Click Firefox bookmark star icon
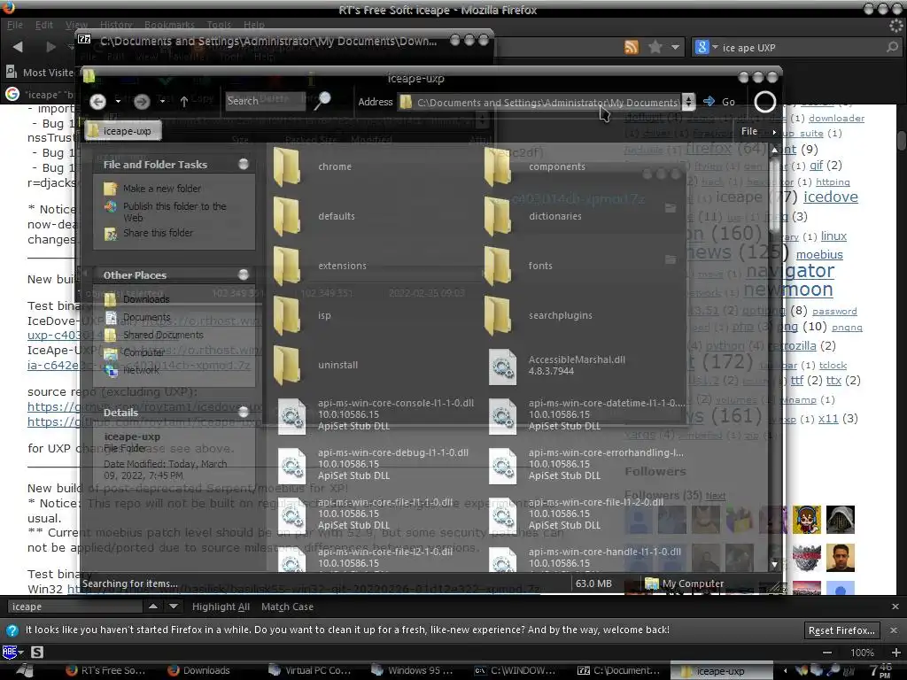 tap(655, 47)
